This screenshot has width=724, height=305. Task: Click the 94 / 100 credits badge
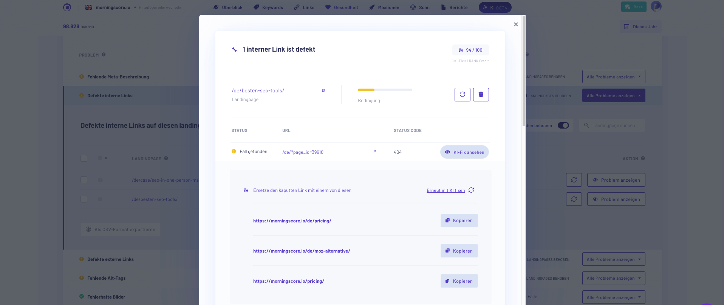pos(470,50)
